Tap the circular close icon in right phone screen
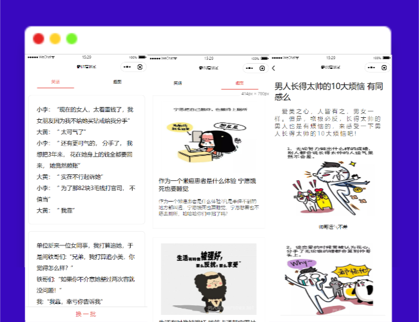419x322 pixels. [384, 68]
